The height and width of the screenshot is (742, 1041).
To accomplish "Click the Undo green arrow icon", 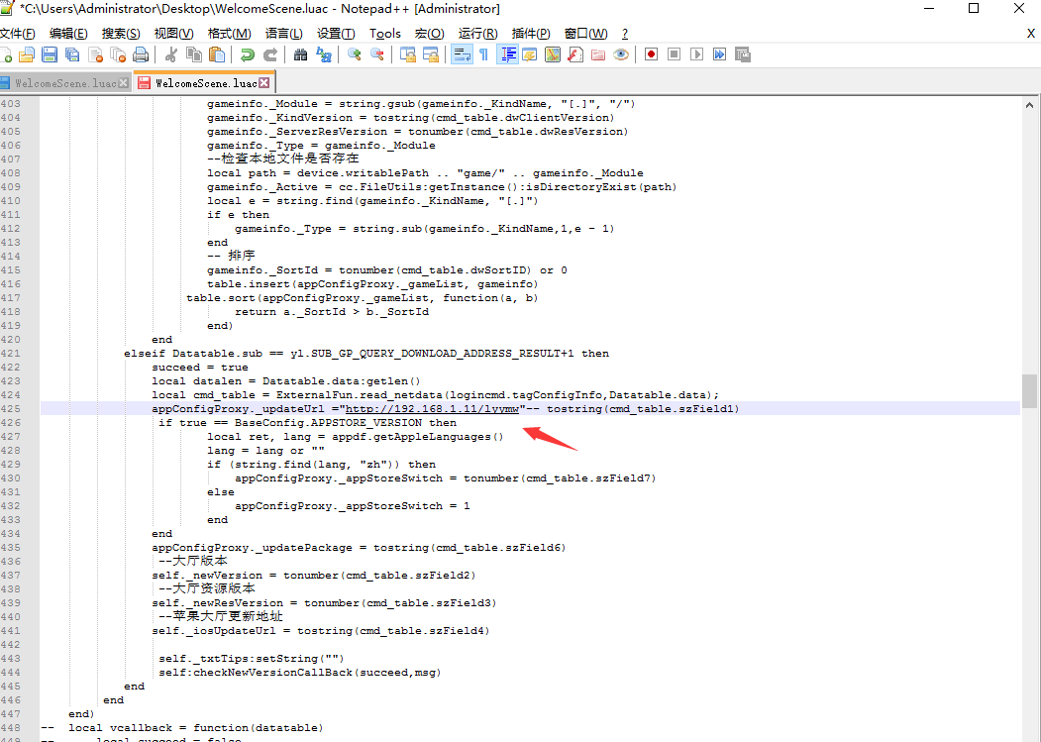I will pos(248,54).
